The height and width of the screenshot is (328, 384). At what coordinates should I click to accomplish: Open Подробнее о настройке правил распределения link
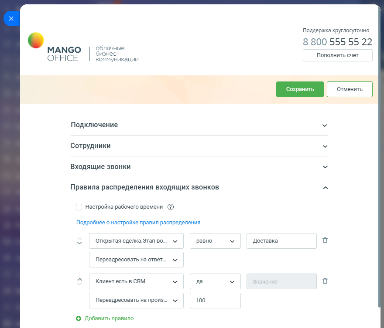pos(138,223)
